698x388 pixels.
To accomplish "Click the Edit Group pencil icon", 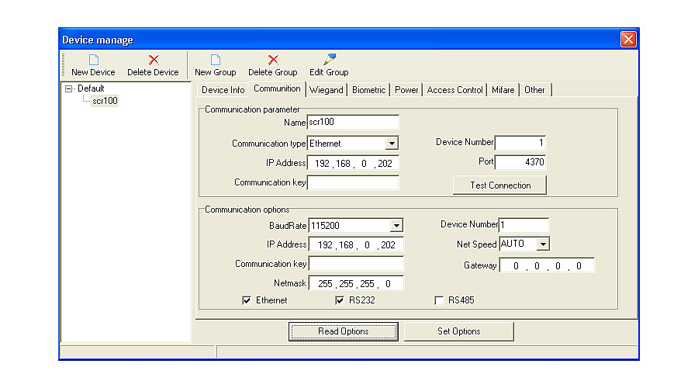I will click(329, 60).
